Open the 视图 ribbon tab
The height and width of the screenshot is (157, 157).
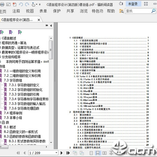tap(30, 11)
